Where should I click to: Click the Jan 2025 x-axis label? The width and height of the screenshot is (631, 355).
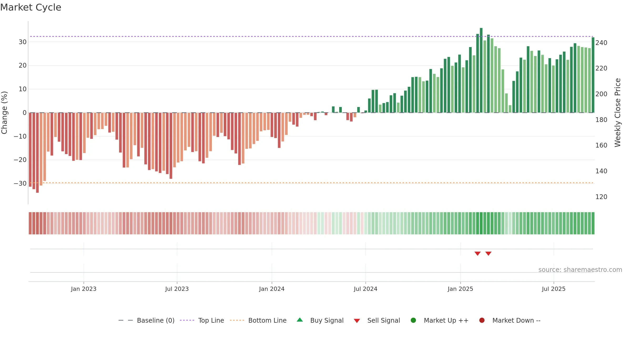point(460,289)
